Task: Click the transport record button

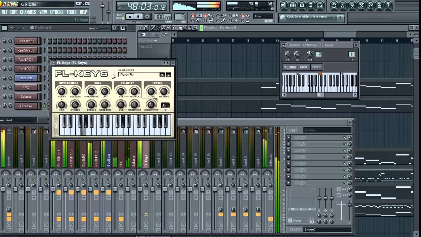Action: pos(147,16)
